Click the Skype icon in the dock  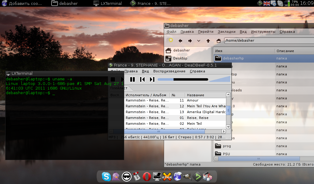(106, 176)
